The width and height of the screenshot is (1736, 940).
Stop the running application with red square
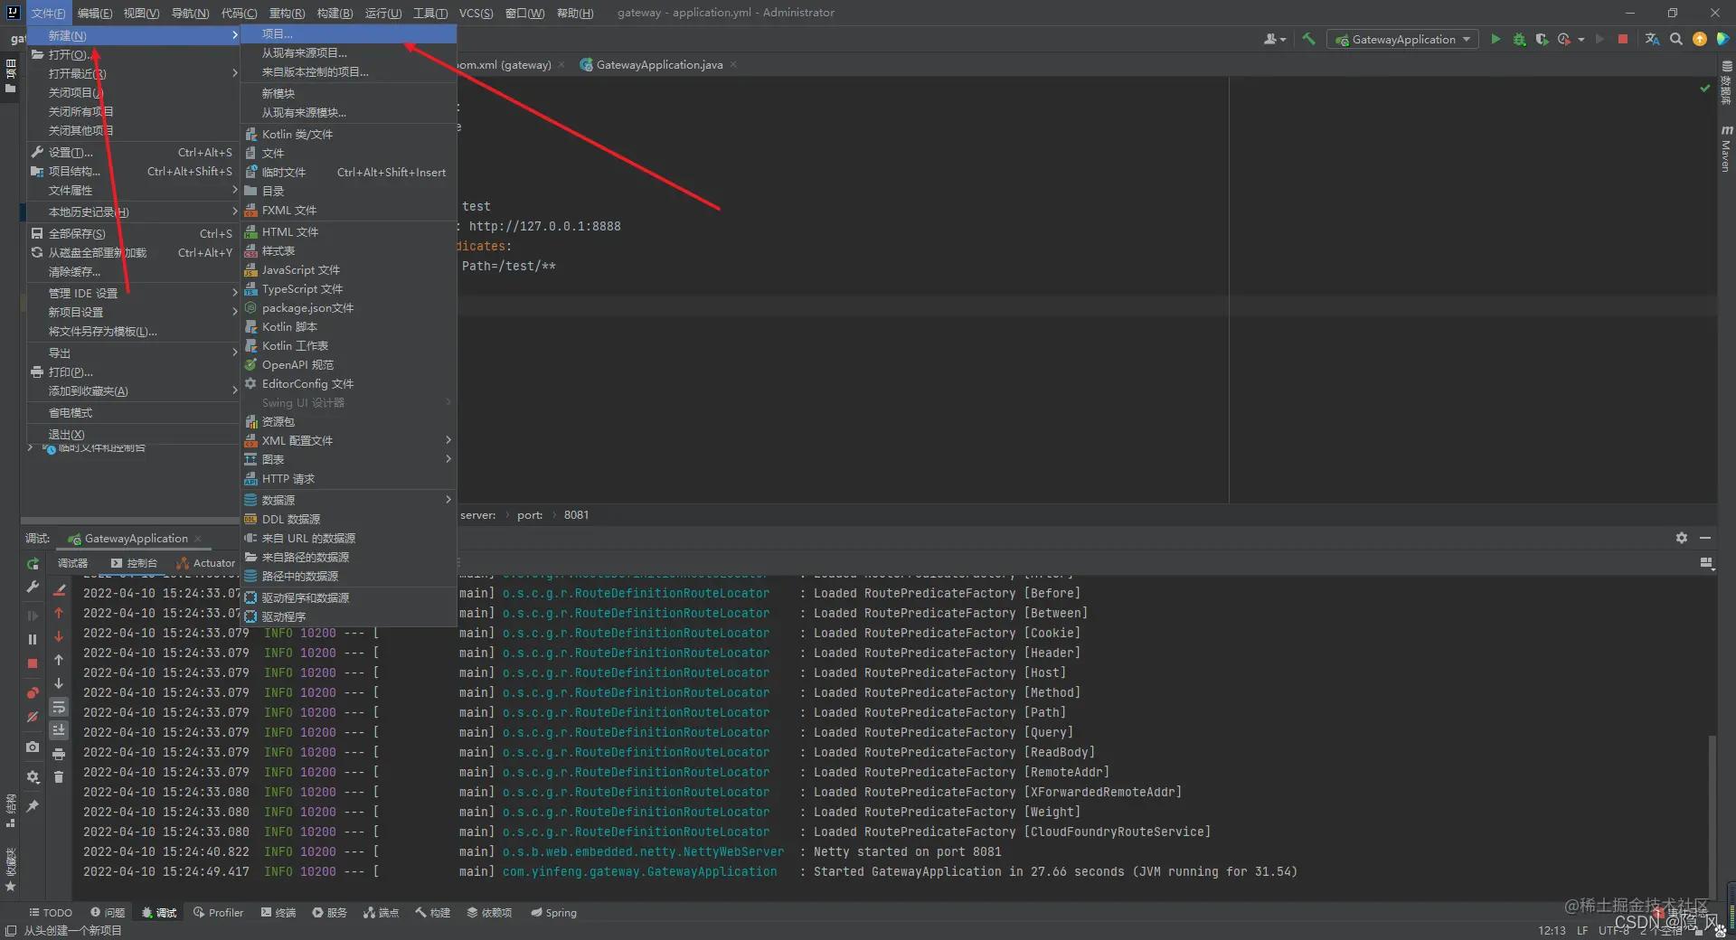tap(1623, 39)
